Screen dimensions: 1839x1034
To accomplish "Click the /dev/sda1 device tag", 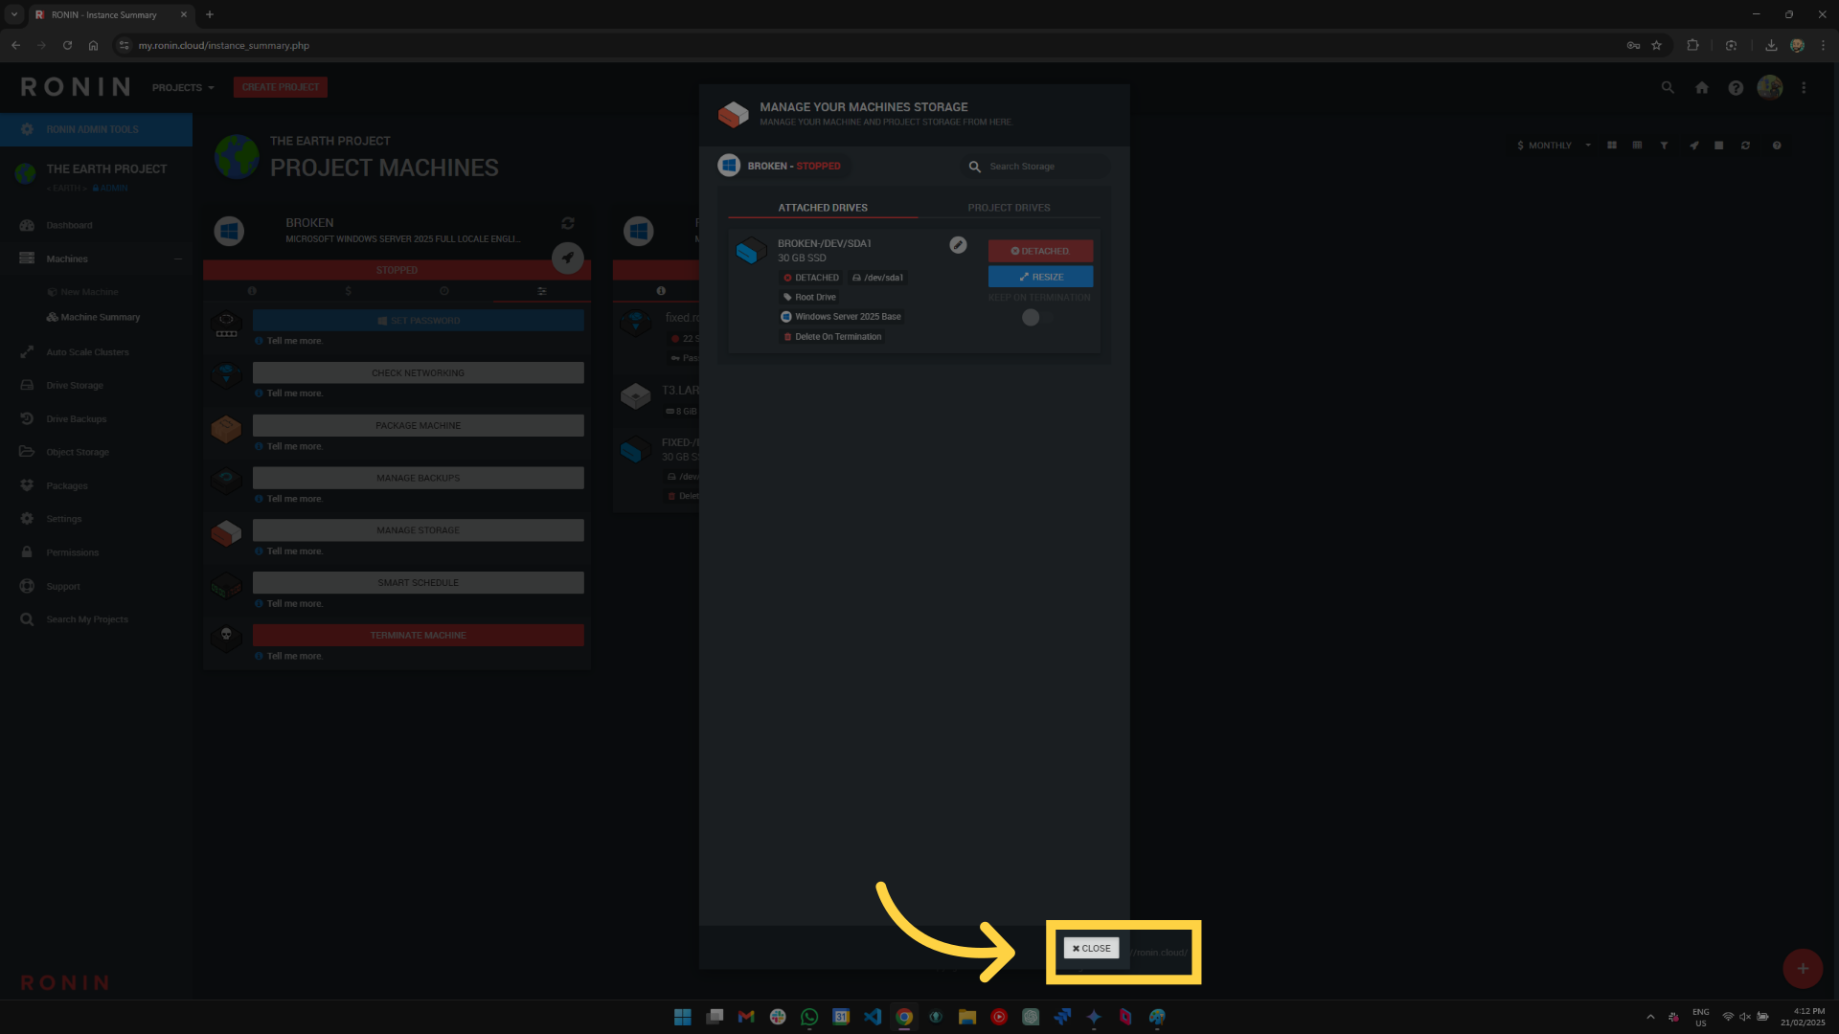I will coord(878,278).
